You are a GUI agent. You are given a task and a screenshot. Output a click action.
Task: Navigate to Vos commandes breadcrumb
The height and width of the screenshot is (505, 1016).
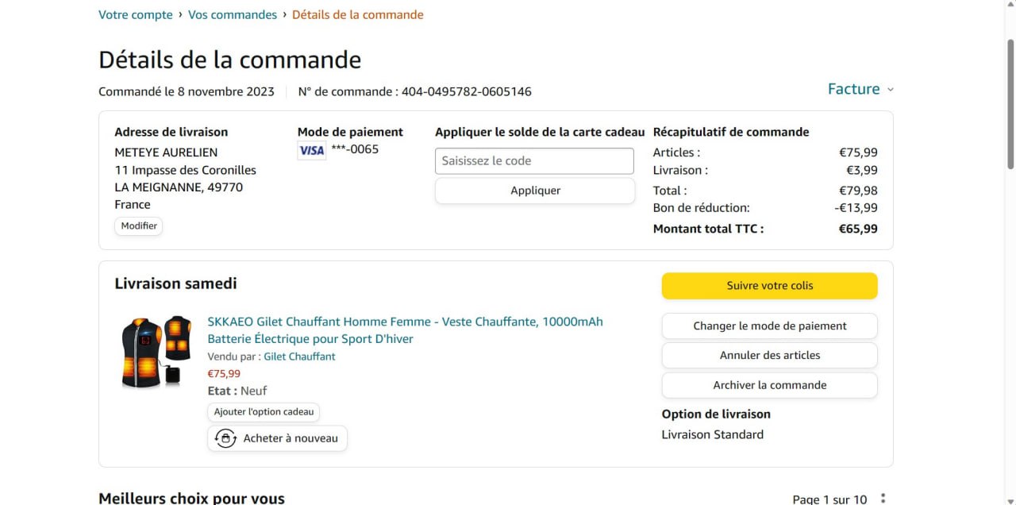(x=233, y=14)
